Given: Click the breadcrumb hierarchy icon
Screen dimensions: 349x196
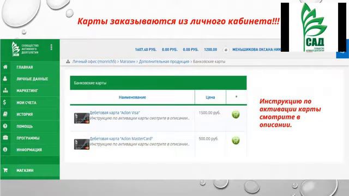Looking at the screenshot, I should click(68, 62).
